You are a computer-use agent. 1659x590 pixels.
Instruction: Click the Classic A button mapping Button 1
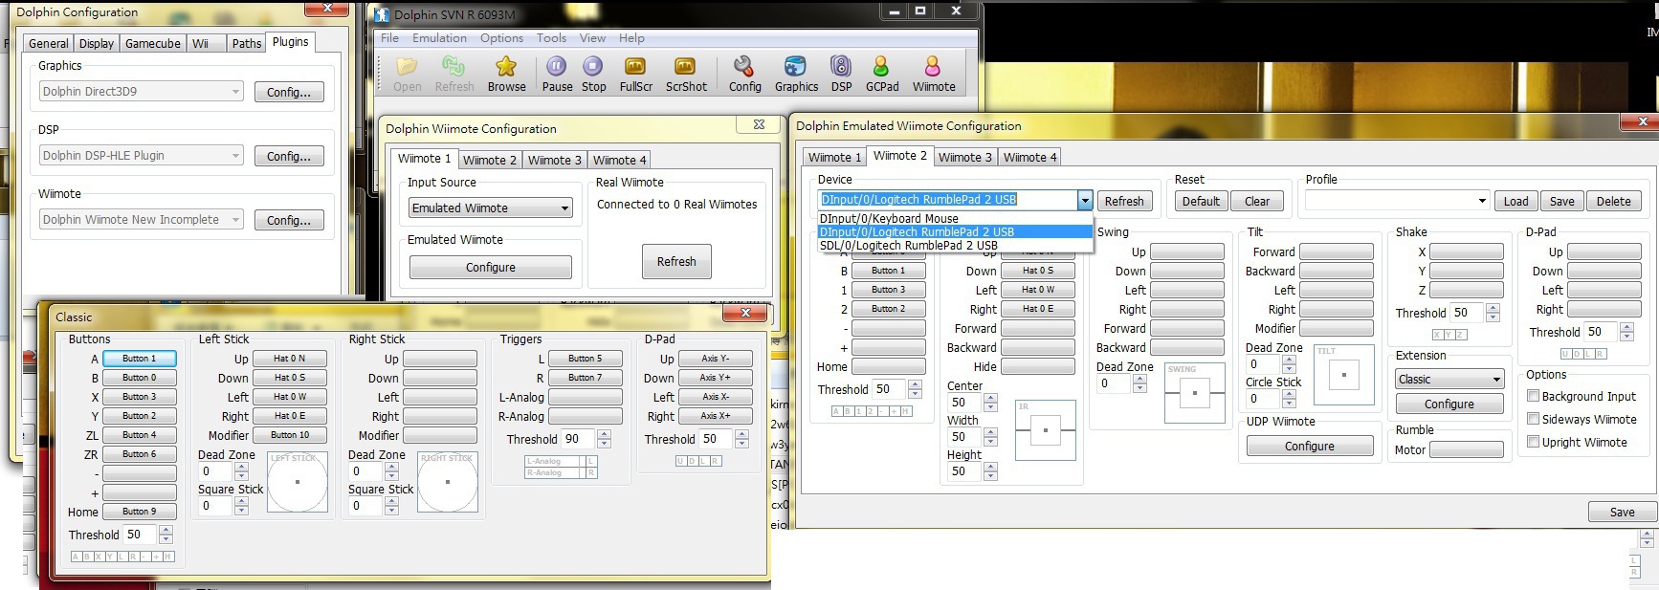coord(140,359)
